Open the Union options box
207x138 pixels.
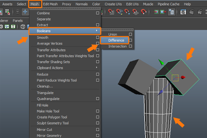pos(130,34)
